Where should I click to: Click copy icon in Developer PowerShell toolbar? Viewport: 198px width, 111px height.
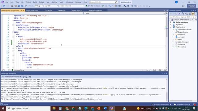24,77
